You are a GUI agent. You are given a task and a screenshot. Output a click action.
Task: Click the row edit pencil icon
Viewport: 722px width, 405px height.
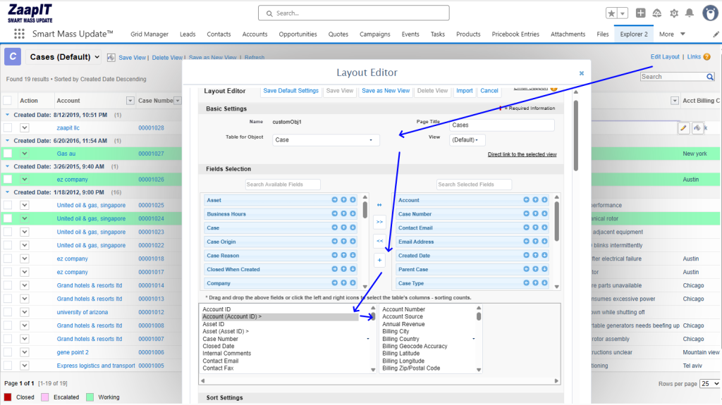click(x=684, y=128)
